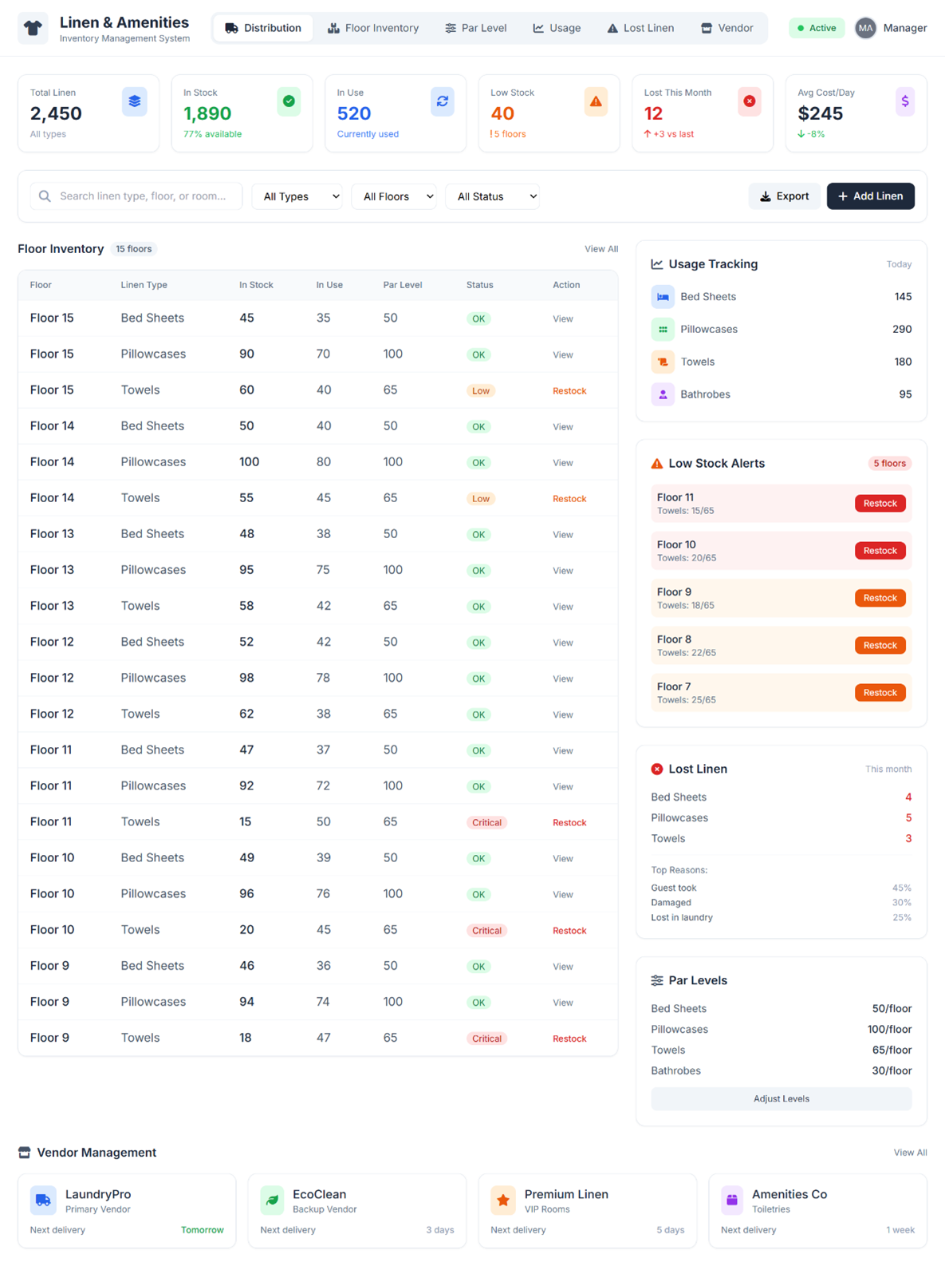Image resolution: width=945 pixels, height=1266 pixels.
Task: Click the Bed Sheets usage tracking icon
Action: click(x=663, y=297)
